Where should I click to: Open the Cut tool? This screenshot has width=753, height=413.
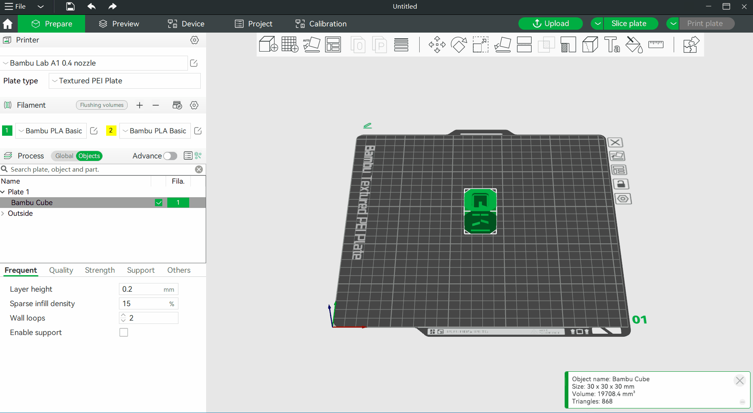[x=525, y=45]
